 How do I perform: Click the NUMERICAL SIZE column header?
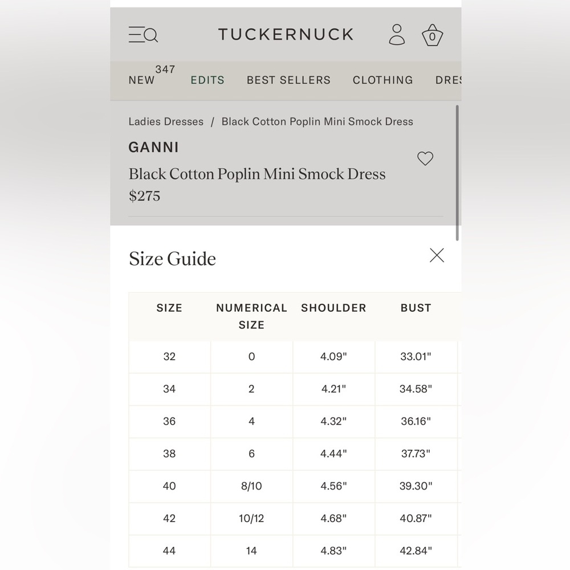(x=251, y=316)
